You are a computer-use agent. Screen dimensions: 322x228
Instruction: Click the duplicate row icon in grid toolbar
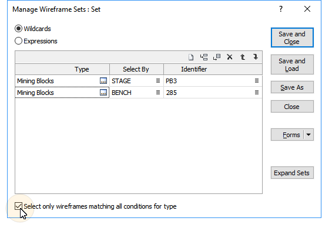pyautogui.click(x=217, y=57)
